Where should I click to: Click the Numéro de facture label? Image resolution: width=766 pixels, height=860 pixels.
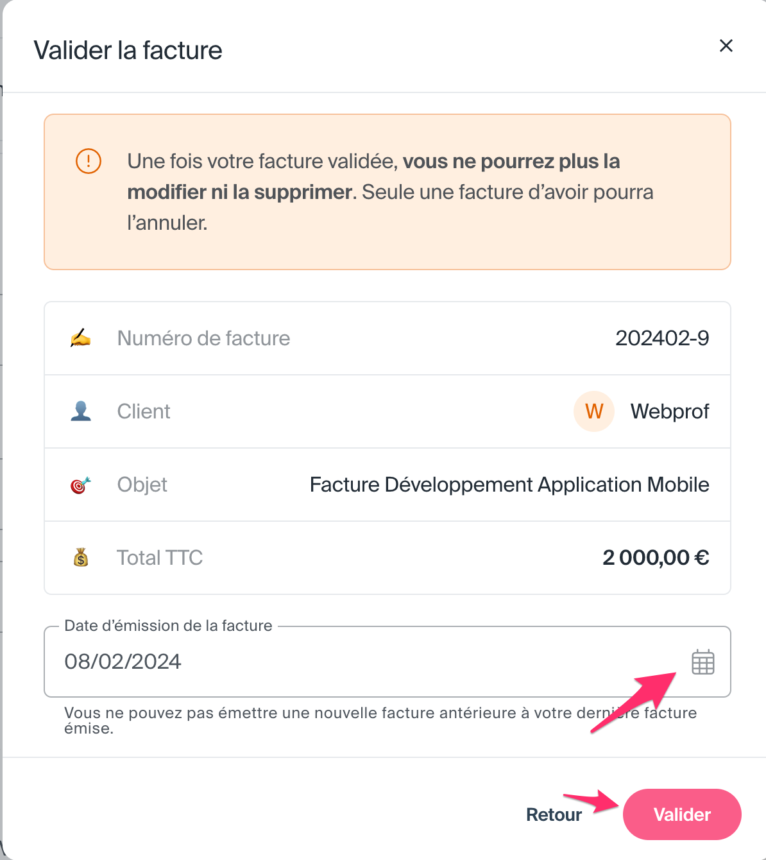pyautogui.click(x=203, y=338)
